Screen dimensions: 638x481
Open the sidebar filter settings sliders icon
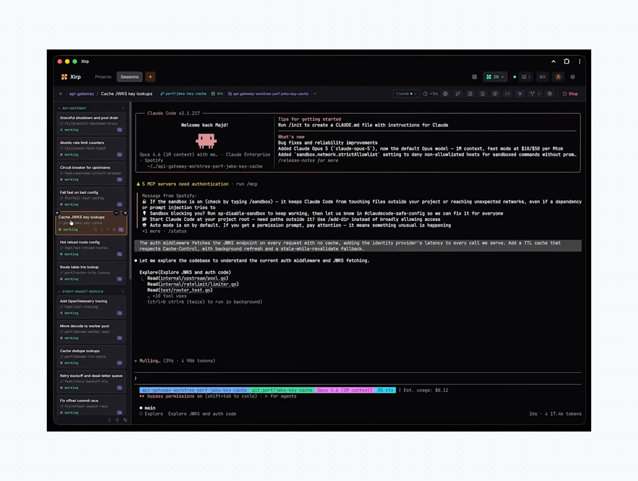tap(125, 420)
